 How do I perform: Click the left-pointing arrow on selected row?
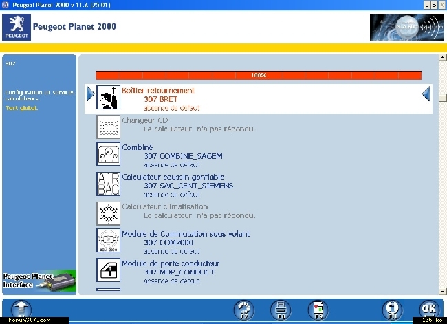[426, 94]
